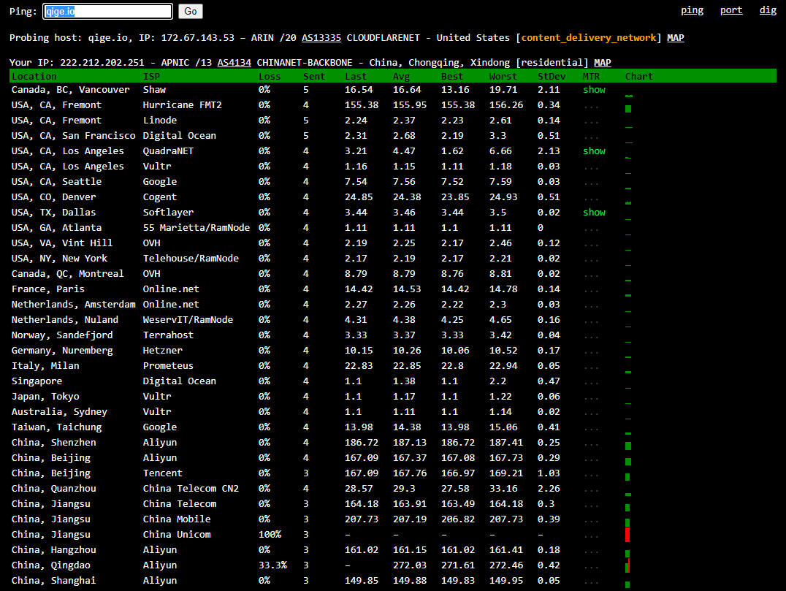Click the ISP column header

(x=151, y=76)
